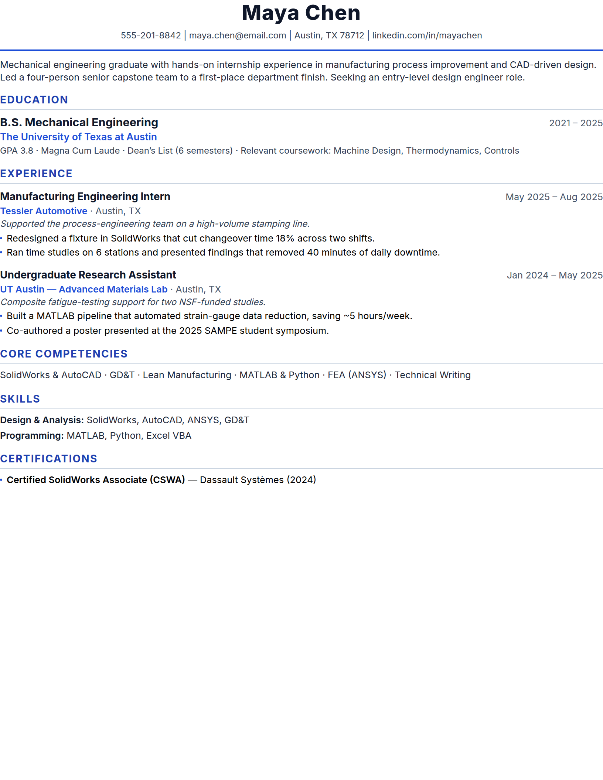The image size is (603, 780).
Task: Click the SKILLS section heading
Action: pyautogui.click(x=20, y=399)
